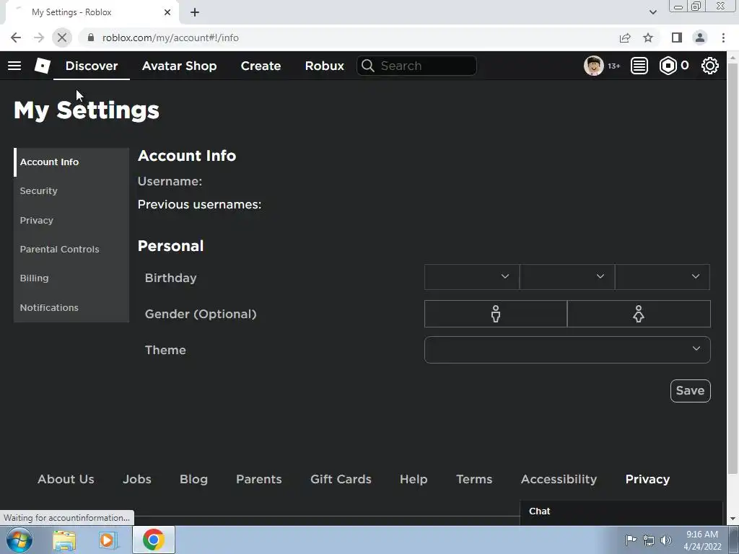Click into the Search field
The image size is (739, 554).
[x=416, y=66]
